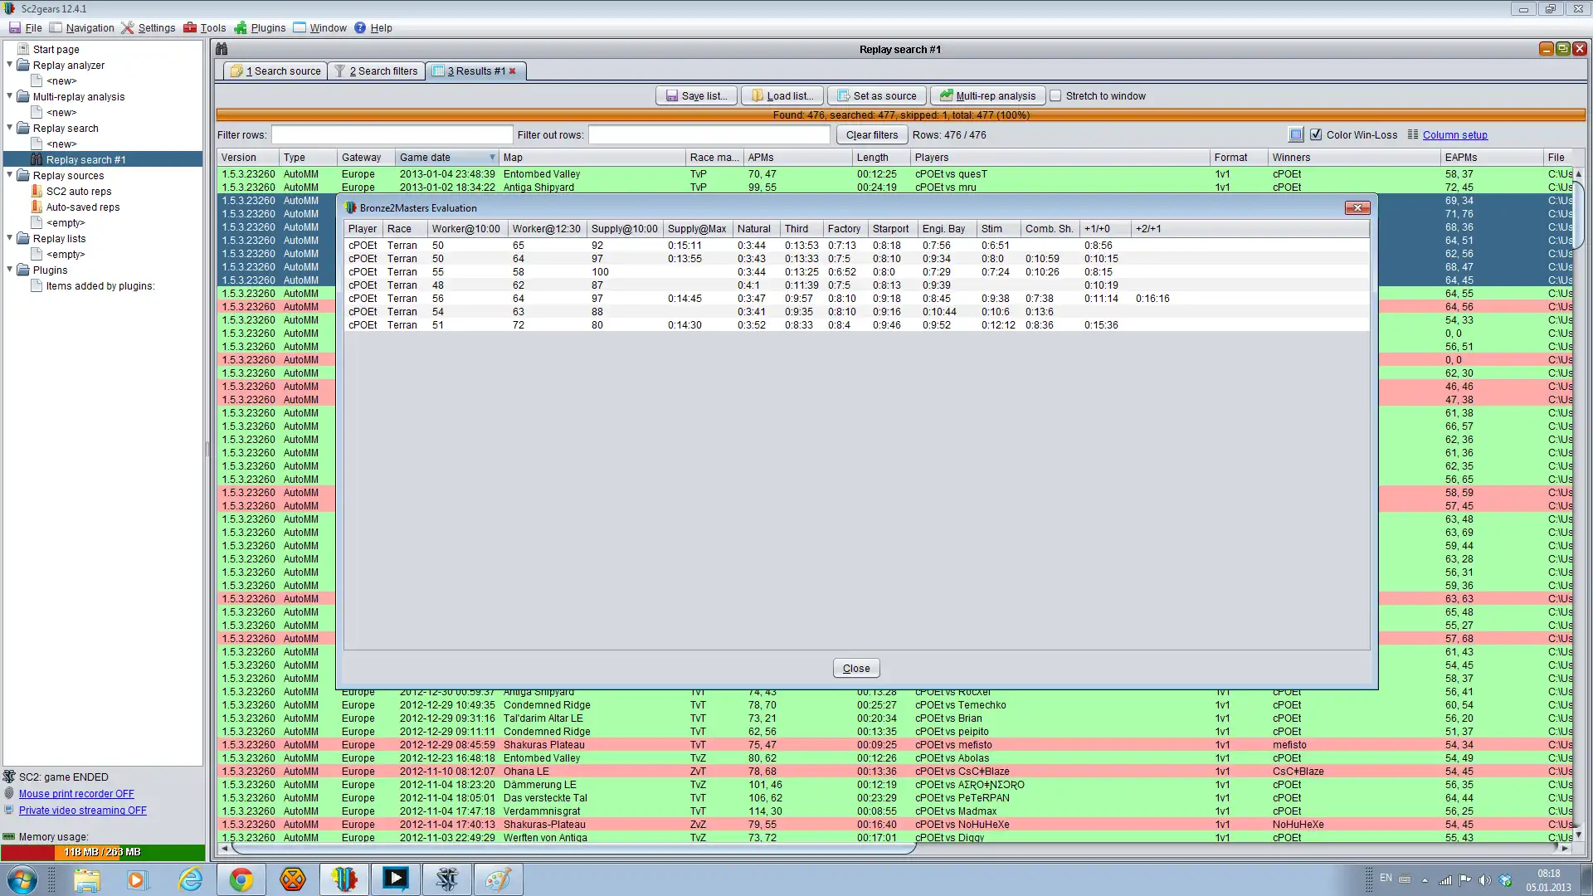1593x896 pixels.
Task: Collapse the Replay analyzer tree node
Action: [x=10, y=65]
